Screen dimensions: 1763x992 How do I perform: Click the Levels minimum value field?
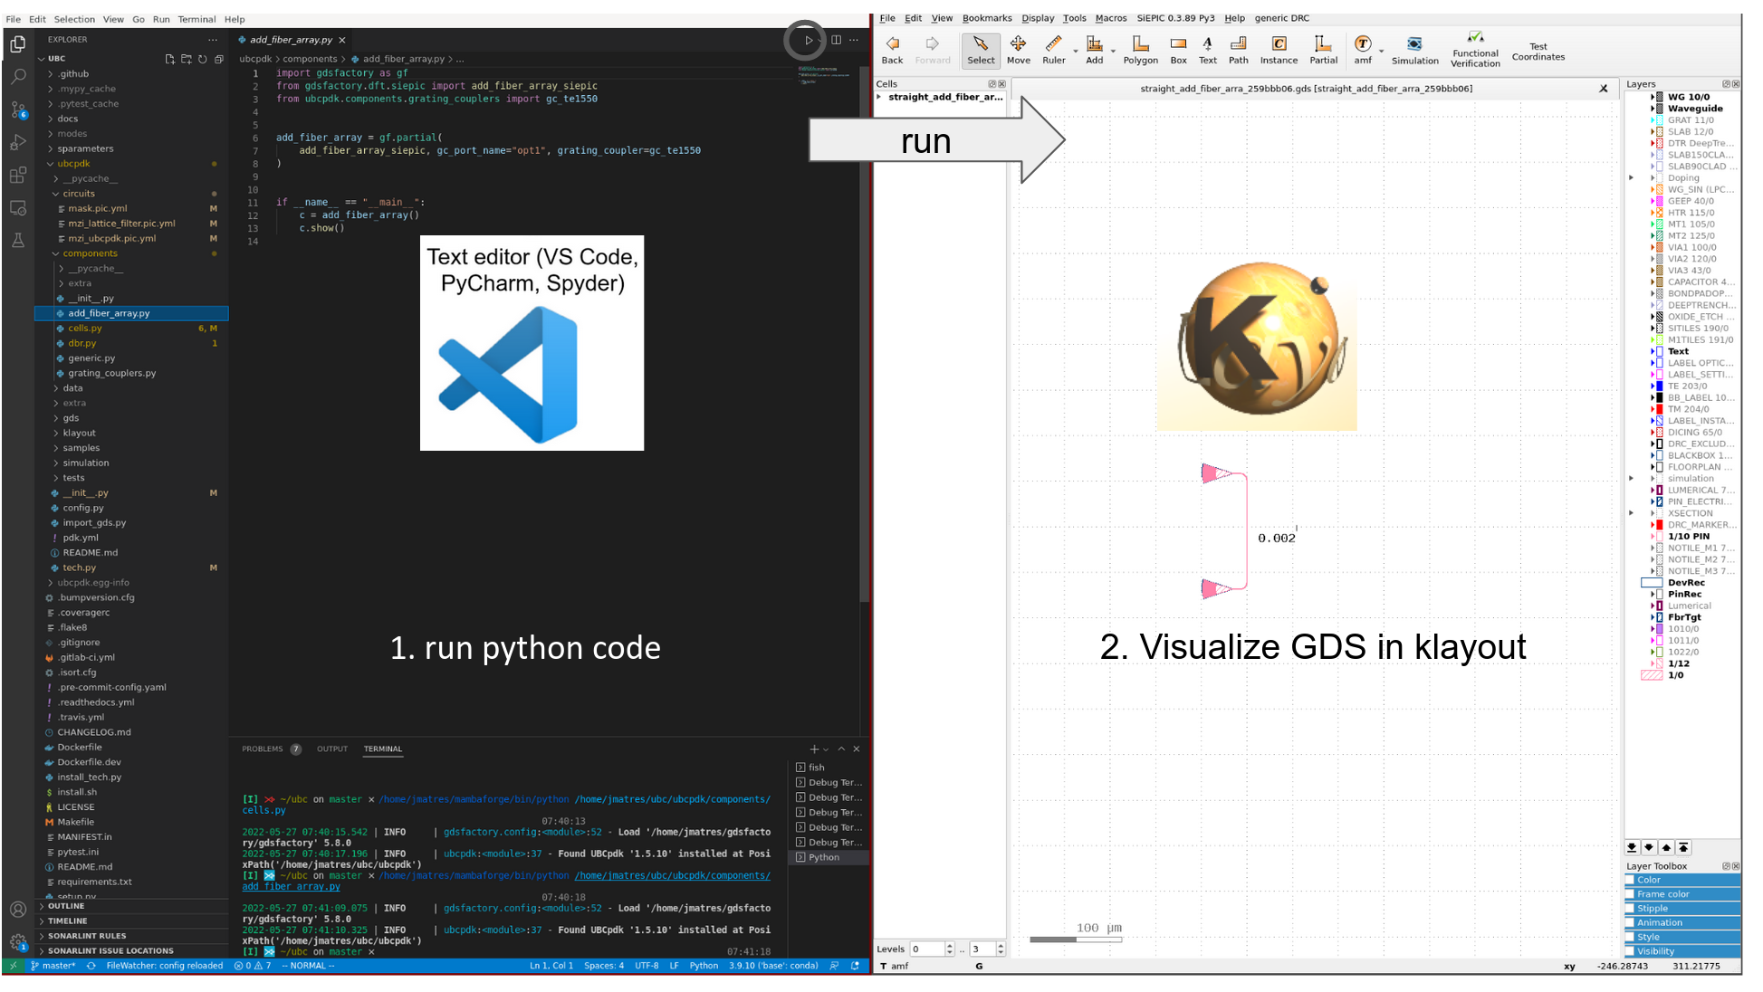click(927, 949)
